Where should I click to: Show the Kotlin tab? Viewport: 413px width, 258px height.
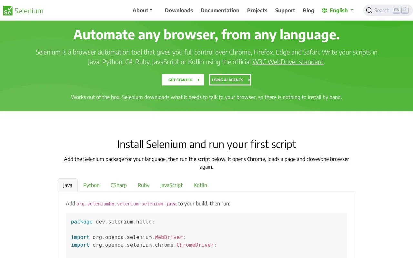pyautogui.click(x=200, y=185)
